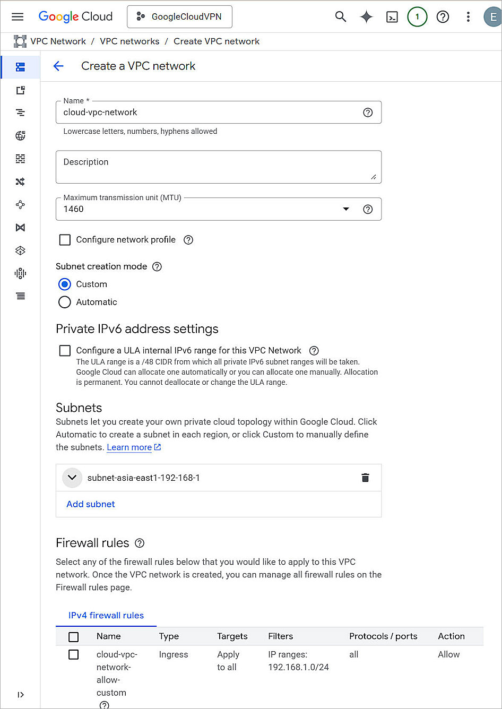
Task: Open the main navigation menu
Action: point(18,16)
